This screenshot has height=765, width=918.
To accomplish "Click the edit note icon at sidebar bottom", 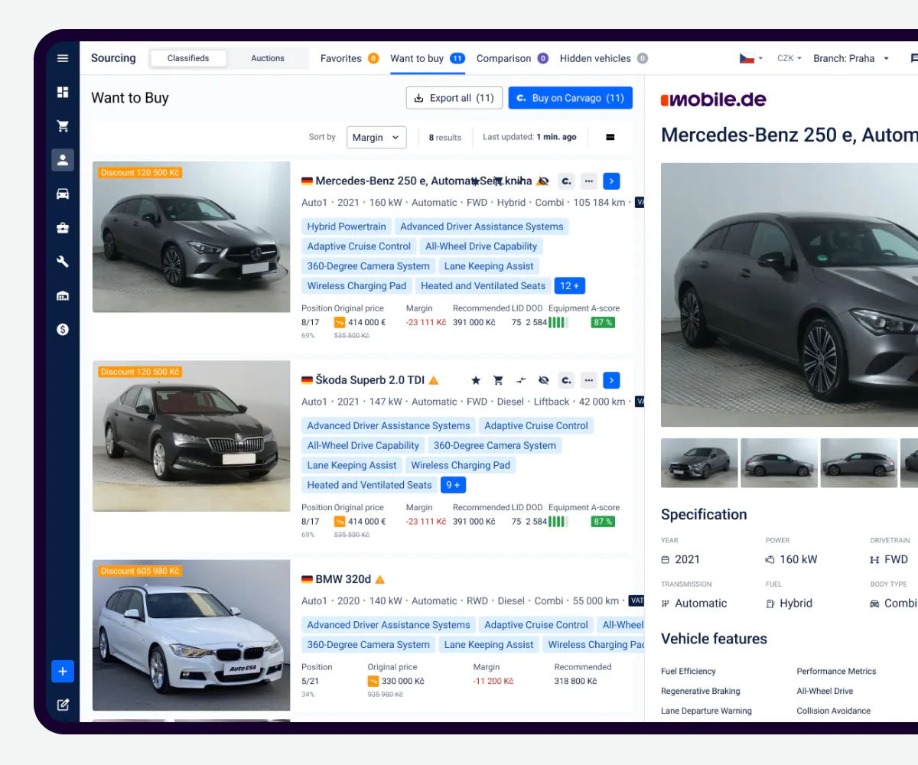I will pyautogui.click(x=63, y=705).
